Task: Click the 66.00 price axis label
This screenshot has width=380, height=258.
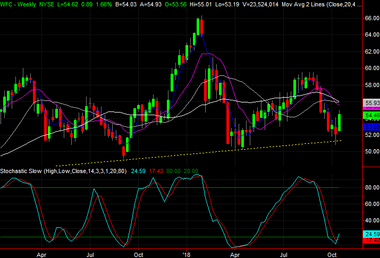Action: (370, 18)
